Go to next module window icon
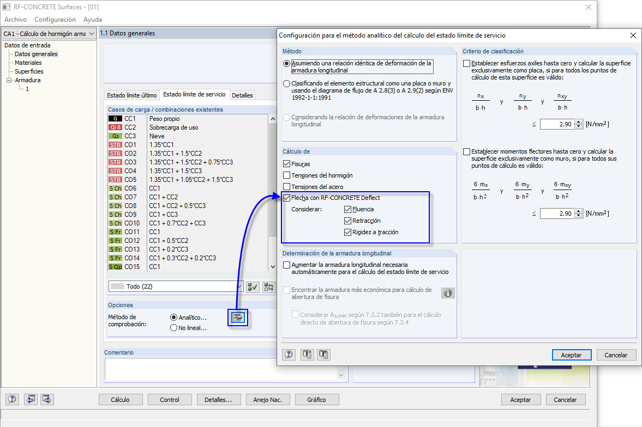Screen dimensions: 642x427 [x=47, y=399]
